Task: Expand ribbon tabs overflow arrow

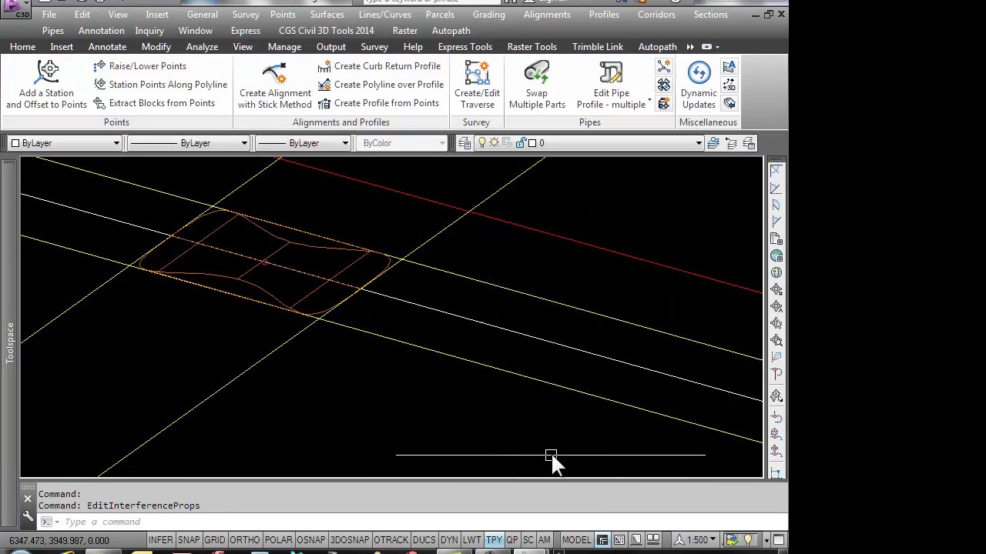Action: 690,47
